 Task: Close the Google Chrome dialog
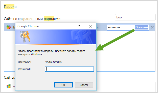tap(91, 26)
